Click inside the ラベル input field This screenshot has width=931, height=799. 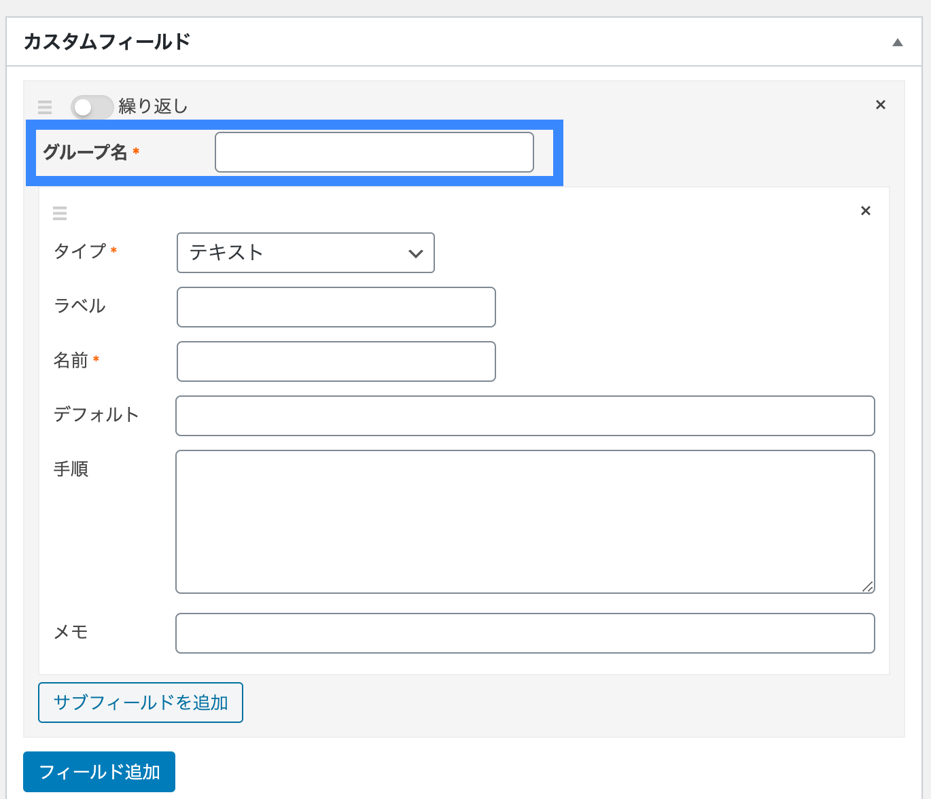click(x=336, y=307)
